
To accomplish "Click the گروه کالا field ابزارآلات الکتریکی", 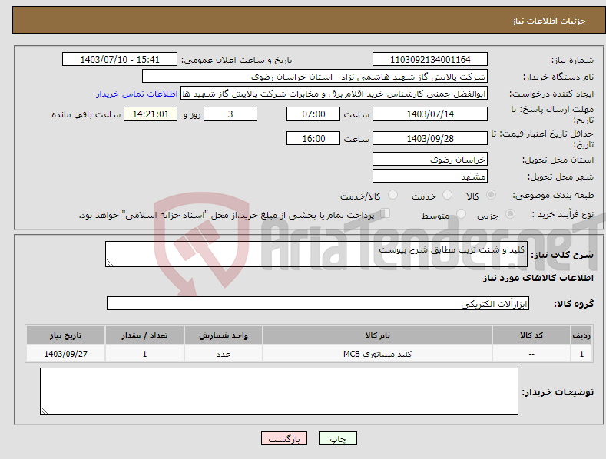I will [318, 303].
